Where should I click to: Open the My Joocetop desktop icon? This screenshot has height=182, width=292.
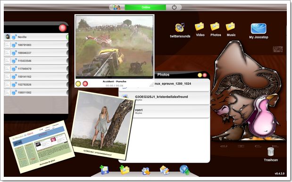(259, 28)
